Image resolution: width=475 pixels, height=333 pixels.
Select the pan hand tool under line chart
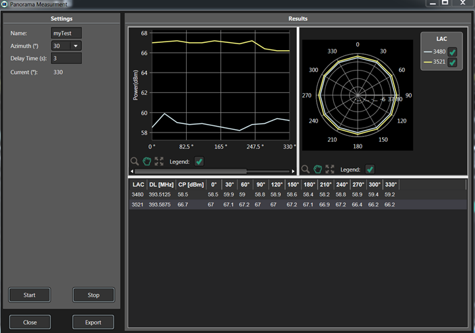[x=146, y=162]
